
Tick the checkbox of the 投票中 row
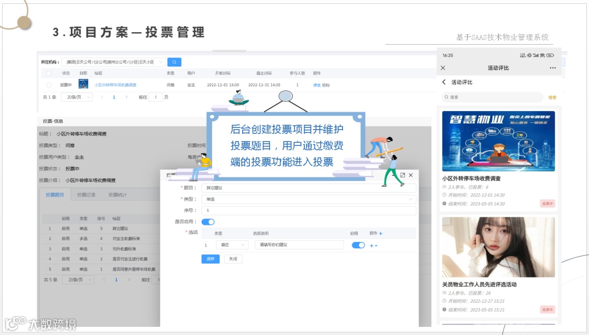(49, 85)
